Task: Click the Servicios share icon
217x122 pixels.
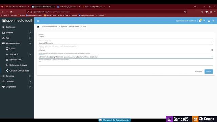Action: point(3,76)
